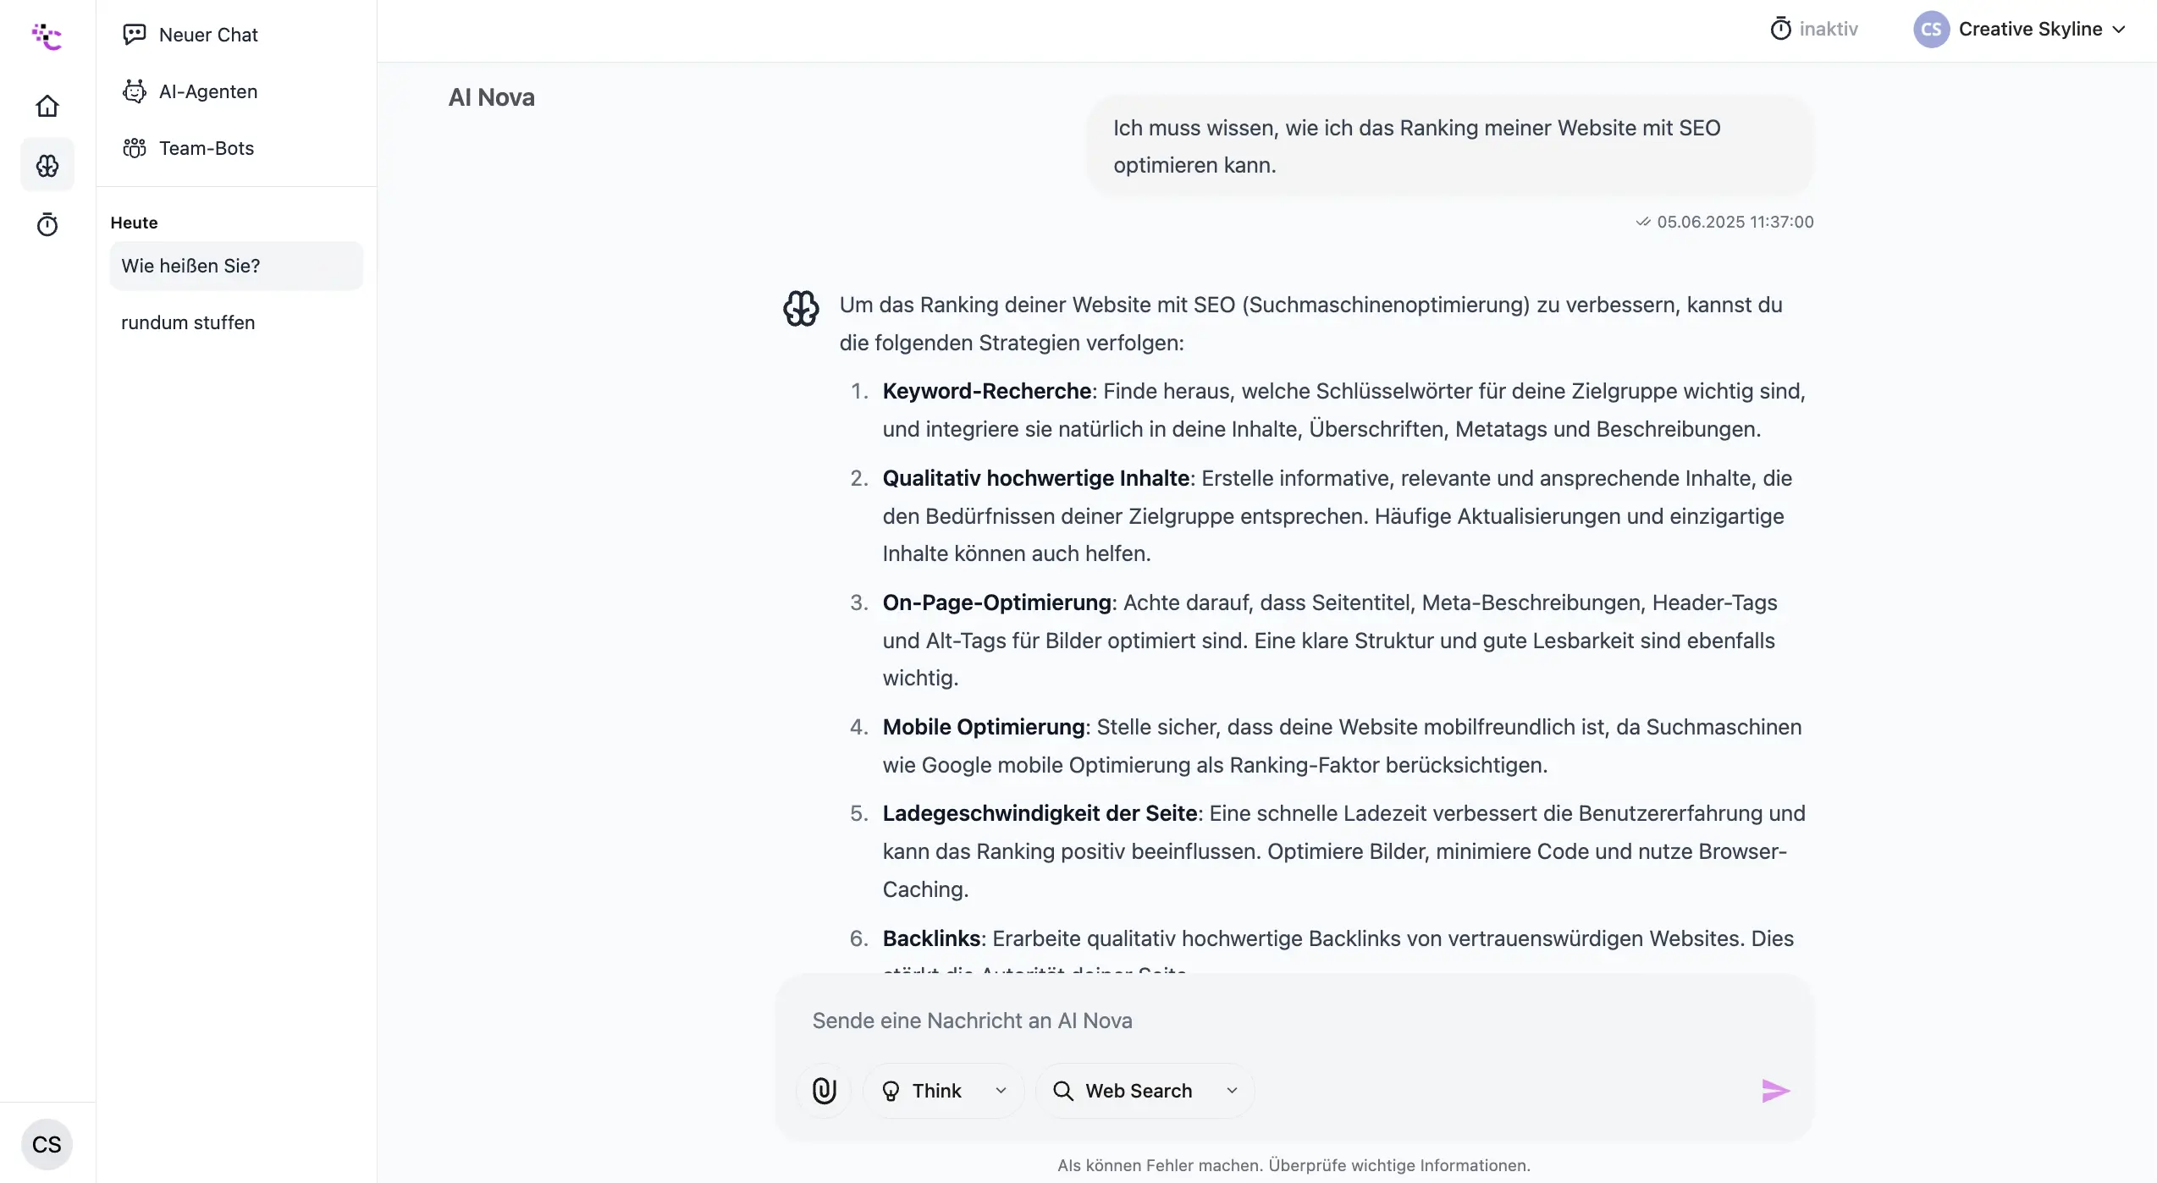Open the 'rundum stuffen' chat
2157x1183 pixels.
point(188,322)
